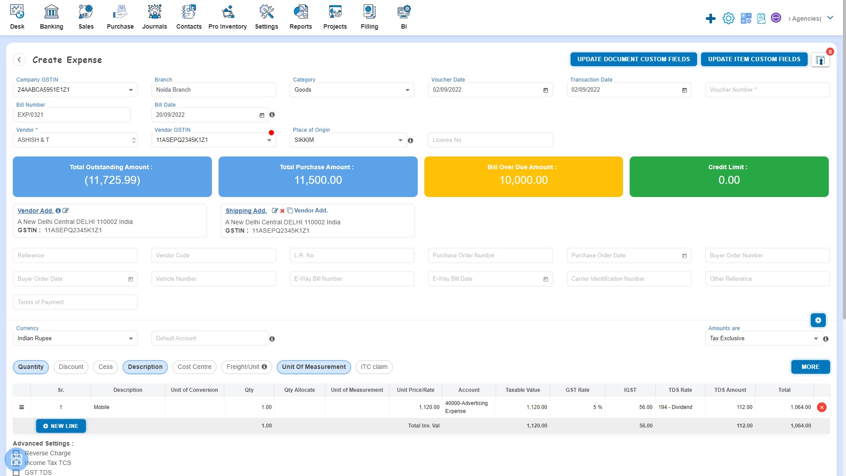
Task: Delete Mobile line item with red X
Action: pos(822,407)
